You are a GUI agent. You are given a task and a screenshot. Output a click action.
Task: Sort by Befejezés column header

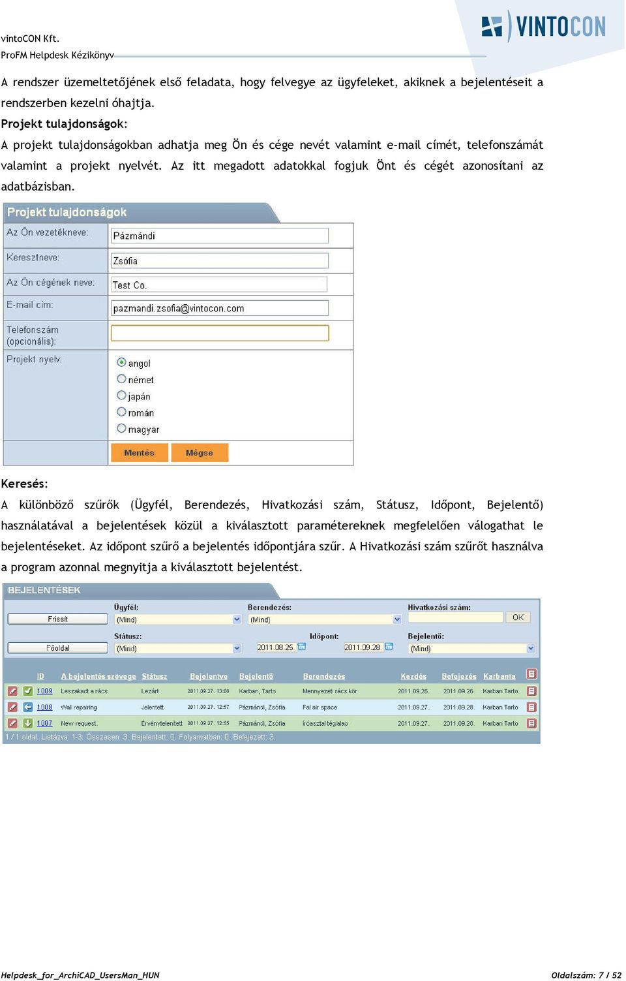pyautogui.click(x=459, y=676)
